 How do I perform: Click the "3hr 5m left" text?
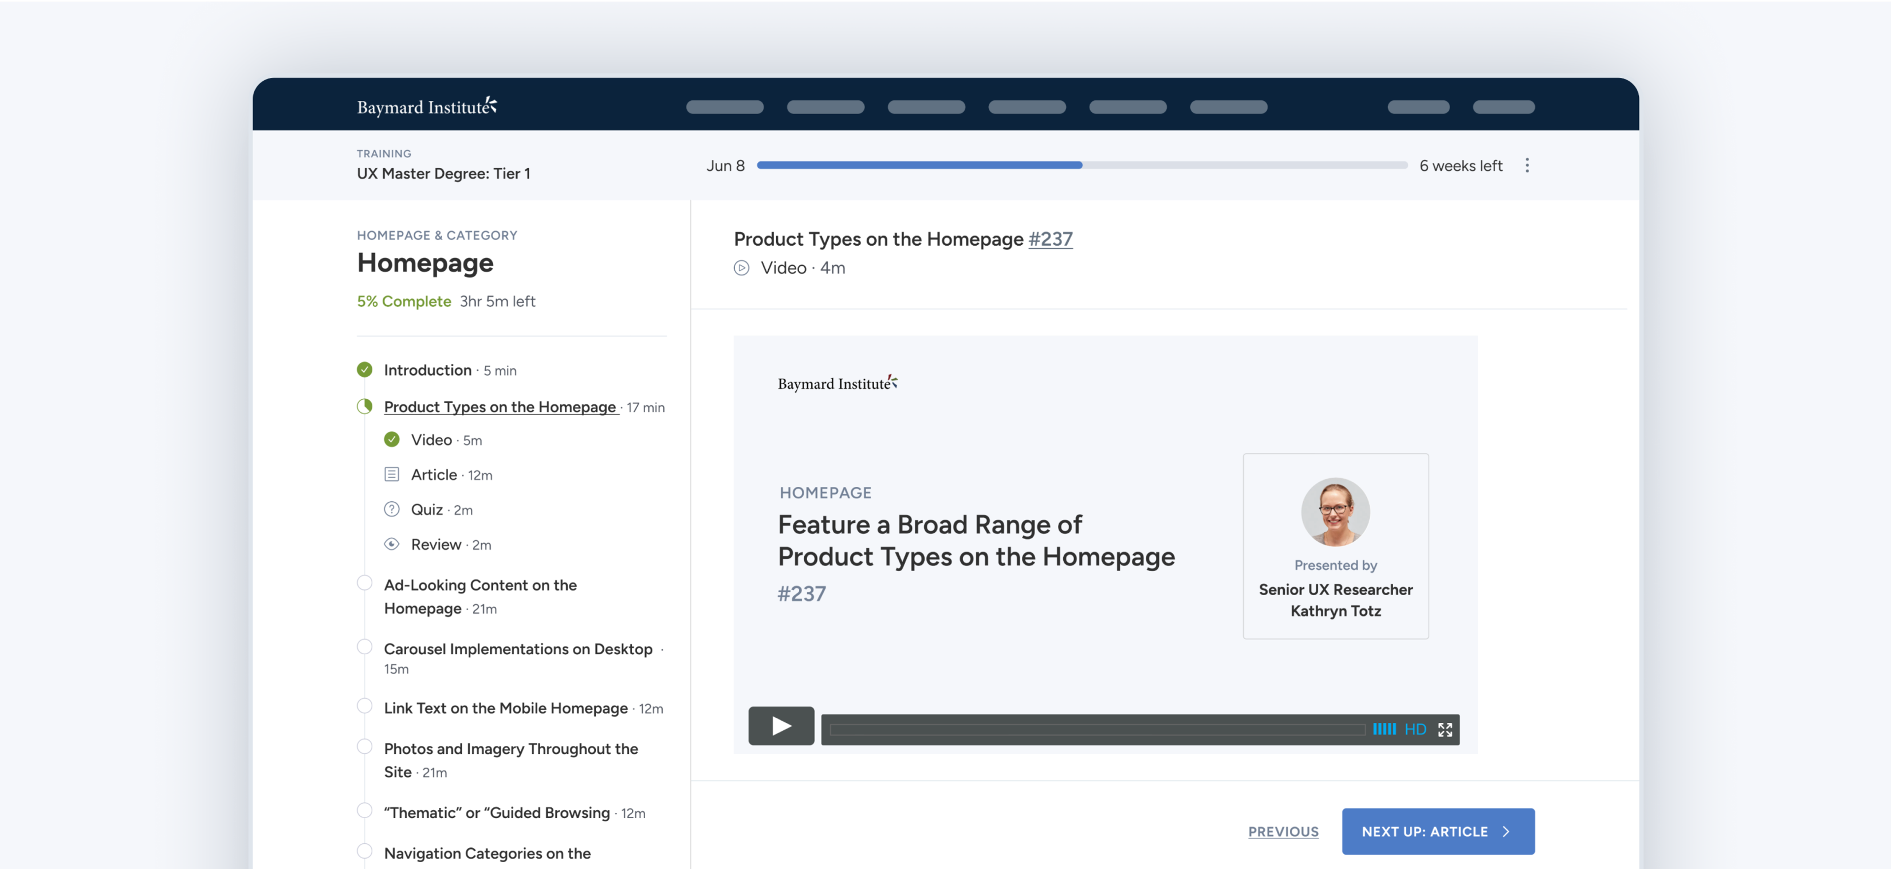click(498, 301)
